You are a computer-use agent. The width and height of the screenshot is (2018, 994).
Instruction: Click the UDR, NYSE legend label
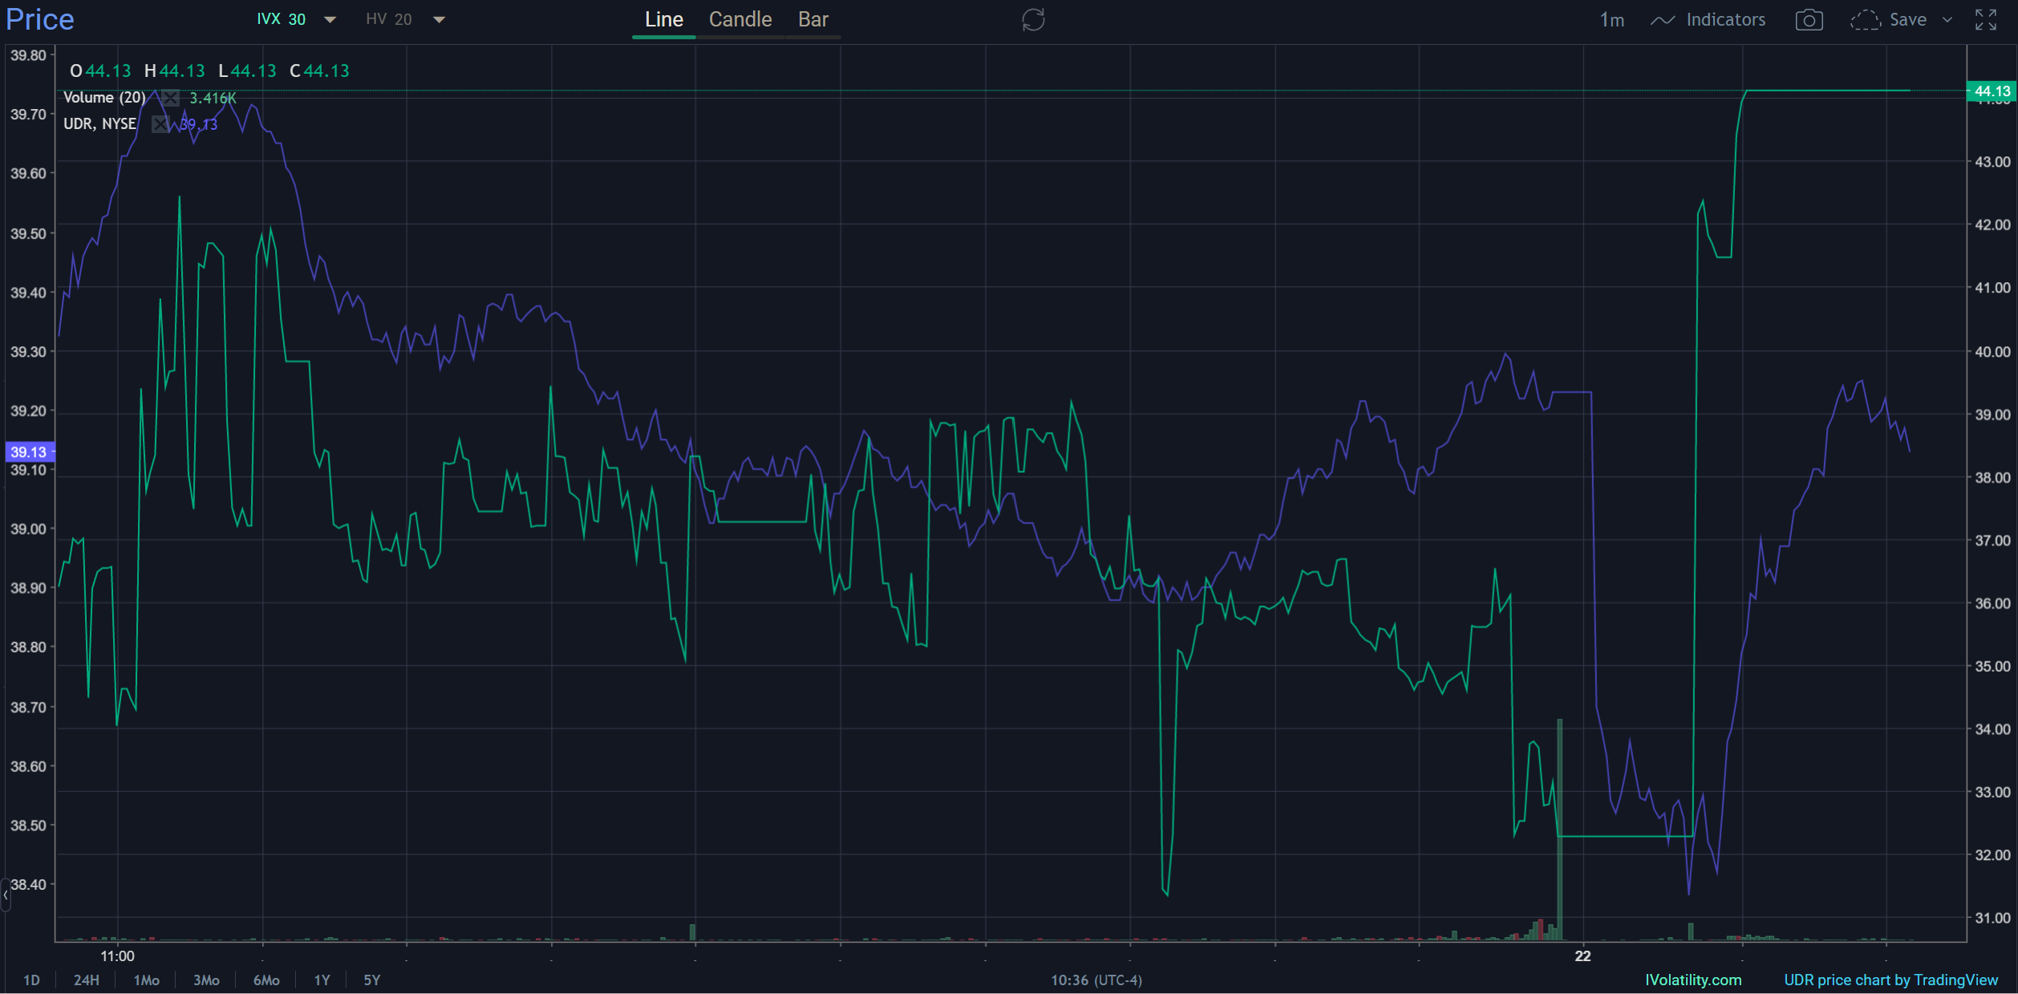pos(99,124)
